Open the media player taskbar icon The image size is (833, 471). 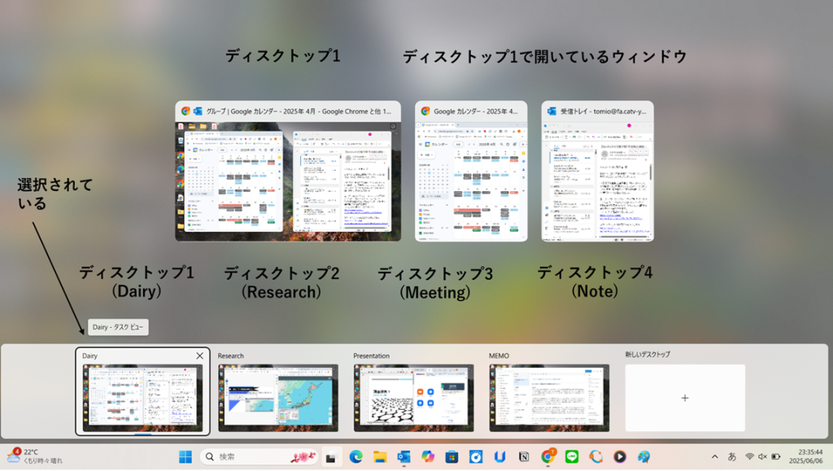coord(619,456)
